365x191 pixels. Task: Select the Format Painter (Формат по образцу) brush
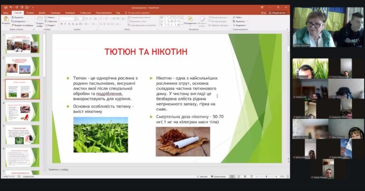tap(12, 25)
